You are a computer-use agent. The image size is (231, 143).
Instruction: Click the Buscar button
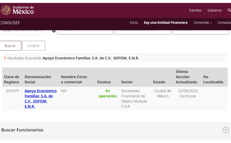point(10,46)
